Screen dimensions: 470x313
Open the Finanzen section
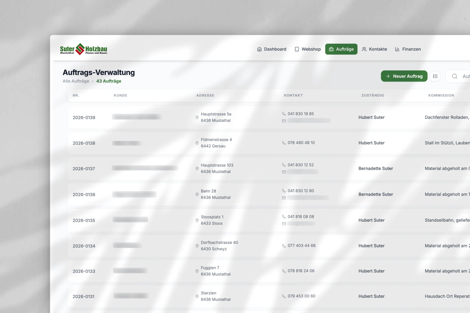point(408,49)
